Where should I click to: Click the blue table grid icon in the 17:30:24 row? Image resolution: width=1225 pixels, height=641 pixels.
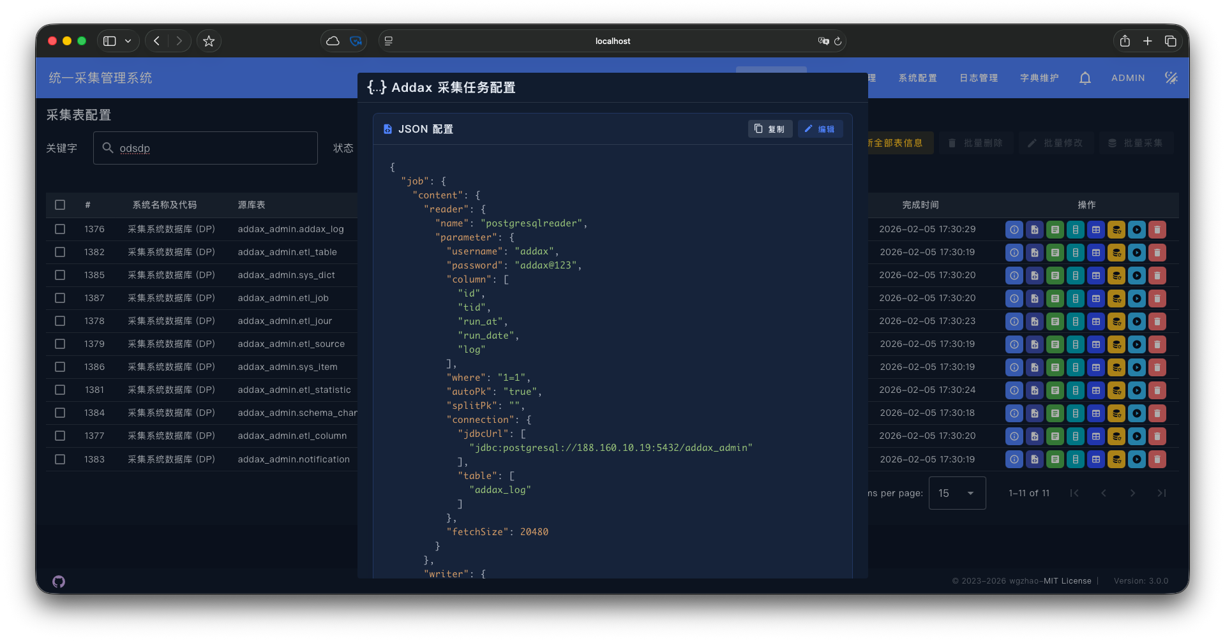pyautogui.click(x=1095, y=390)
